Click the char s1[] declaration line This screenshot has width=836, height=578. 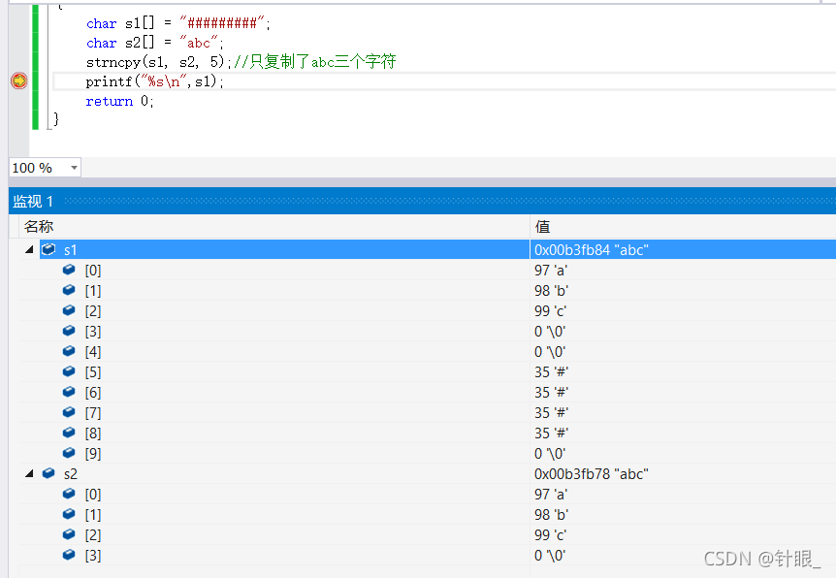178,23
